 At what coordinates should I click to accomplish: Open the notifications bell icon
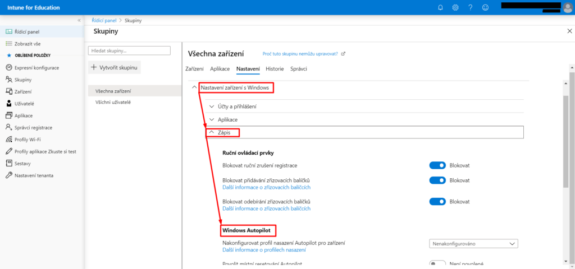pyautogui.click(x=441, y=7)
